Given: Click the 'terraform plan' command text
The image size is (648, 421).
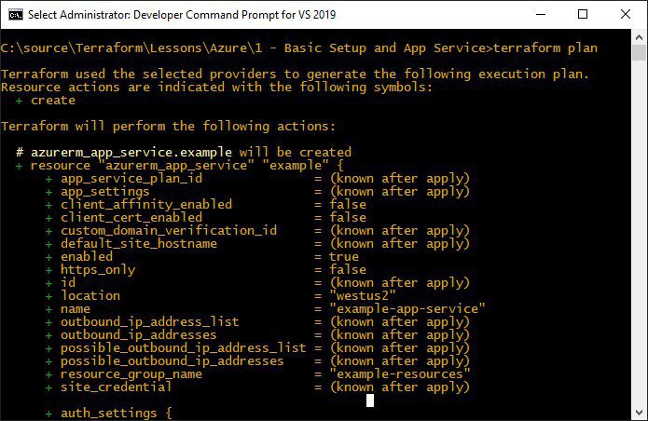Looking at the screenshot, I should pyautogui.click(x=545, y=48).
